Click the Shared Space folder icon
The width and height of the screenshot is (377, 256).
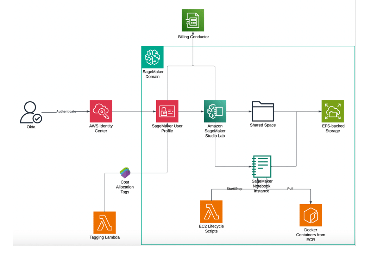pos(263,110)
